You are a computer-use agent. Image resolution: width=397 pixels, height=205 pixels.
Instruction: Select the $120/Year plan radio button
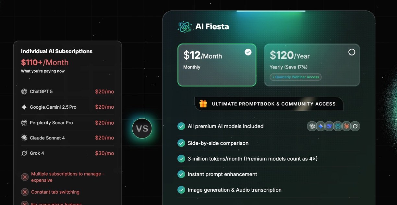click(352, 52)
